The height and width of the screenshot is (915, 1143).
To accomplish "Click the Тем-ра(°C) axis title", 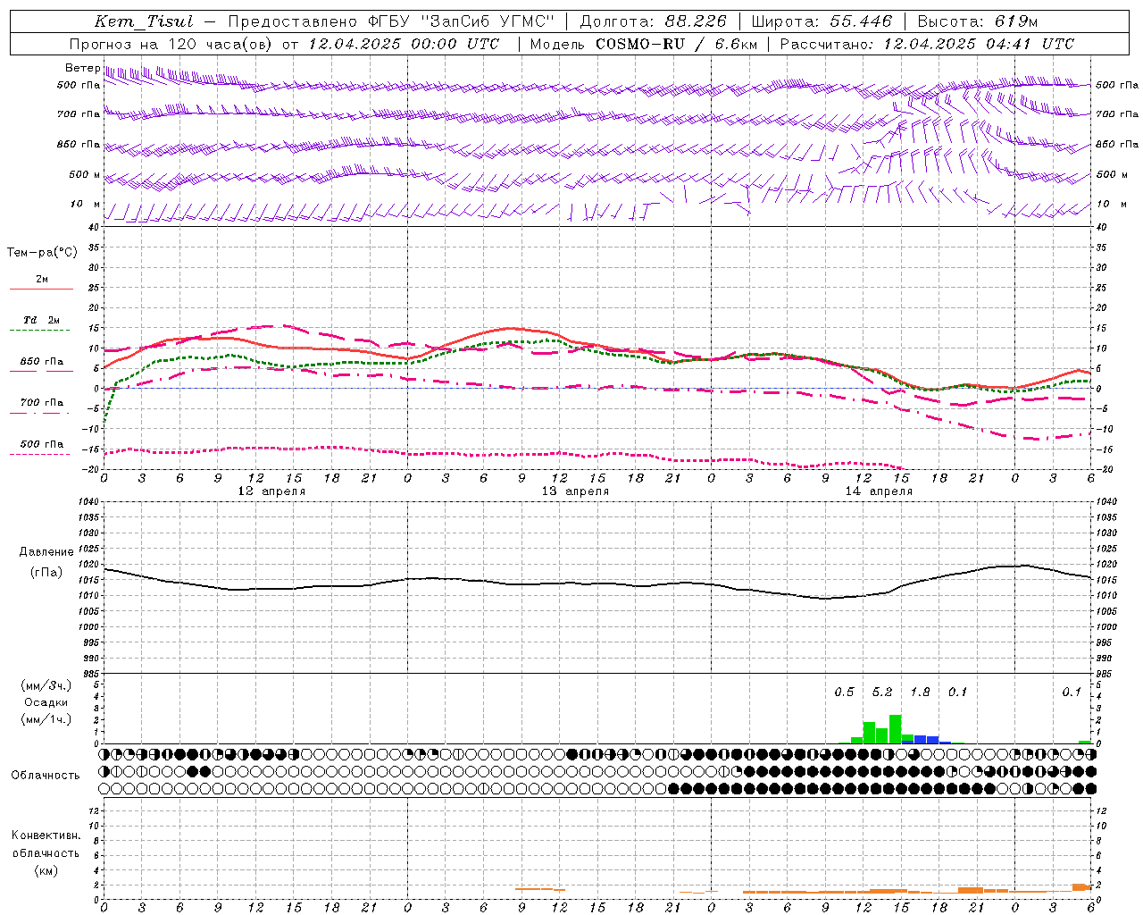I will click(42, 253).
